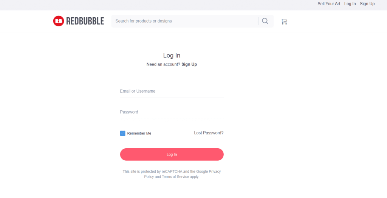
Task: Click the REDBUBBLE wordmark in the header
Action: coord(85,21)
